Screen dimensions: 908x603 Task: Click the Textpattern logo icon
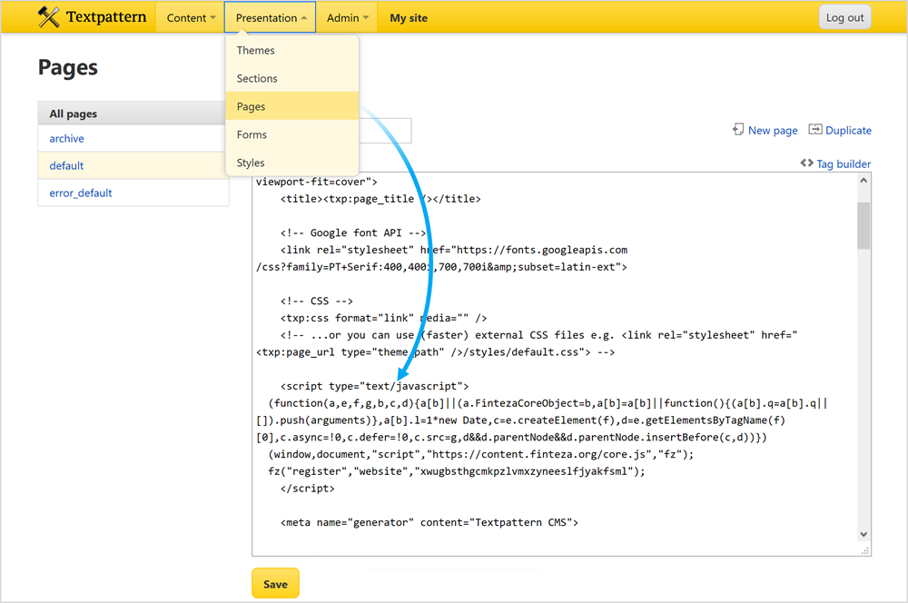[x=49, y=17]
